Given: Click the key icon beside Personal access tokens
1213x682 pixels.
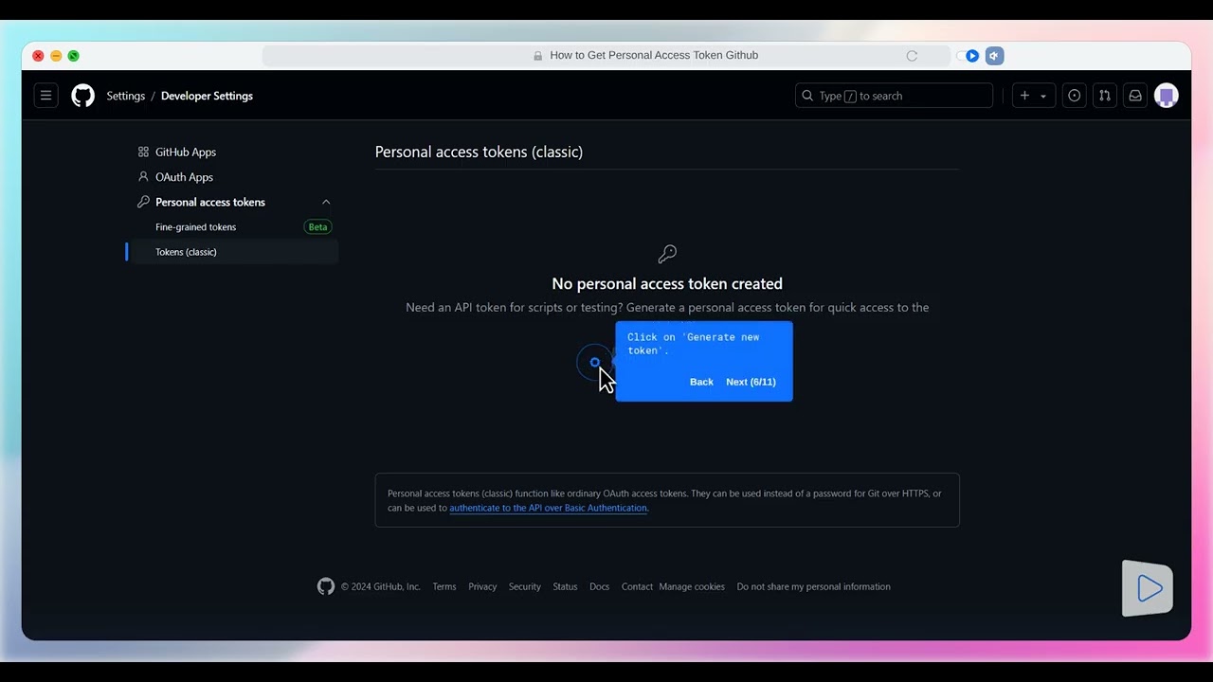Looking at the screenshot, I should pos(143,202).
